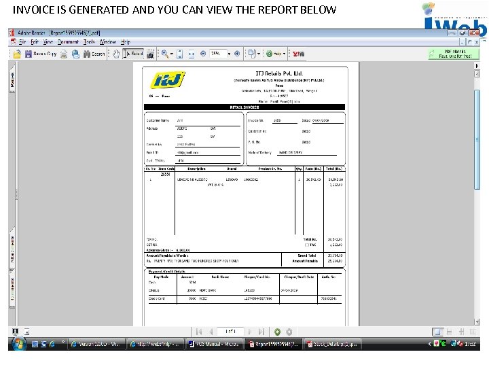Viewport: 489px width, 367px height.
Task: Click the Zoom In plus button
Action: coord(237,54)
